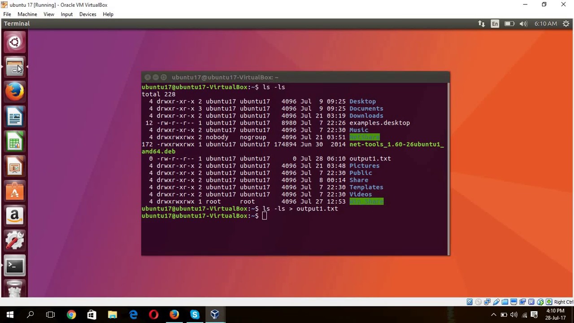
Task: Open Windows Task View
Action: pyautogui.click(x=50, y=315)
